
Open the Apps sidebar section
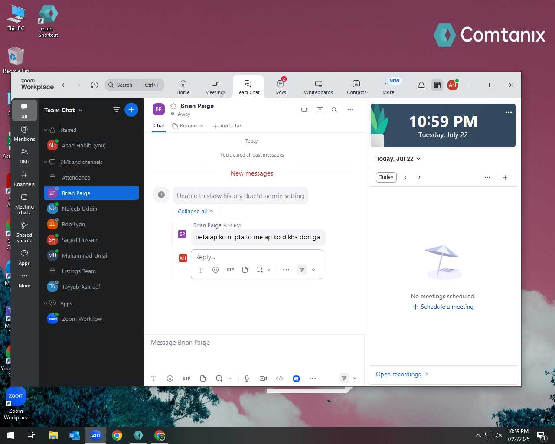pos(24,258)
